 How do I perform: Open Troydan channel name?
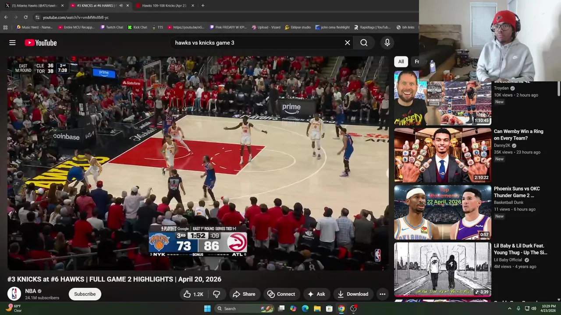pos(501,88)
